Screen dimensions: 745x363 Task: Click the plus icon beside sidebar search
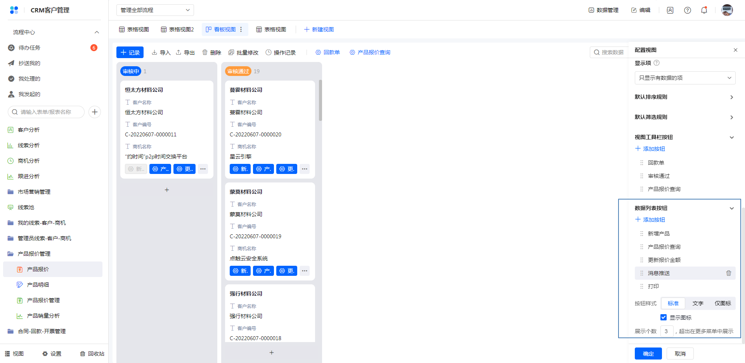pos(95,112)
